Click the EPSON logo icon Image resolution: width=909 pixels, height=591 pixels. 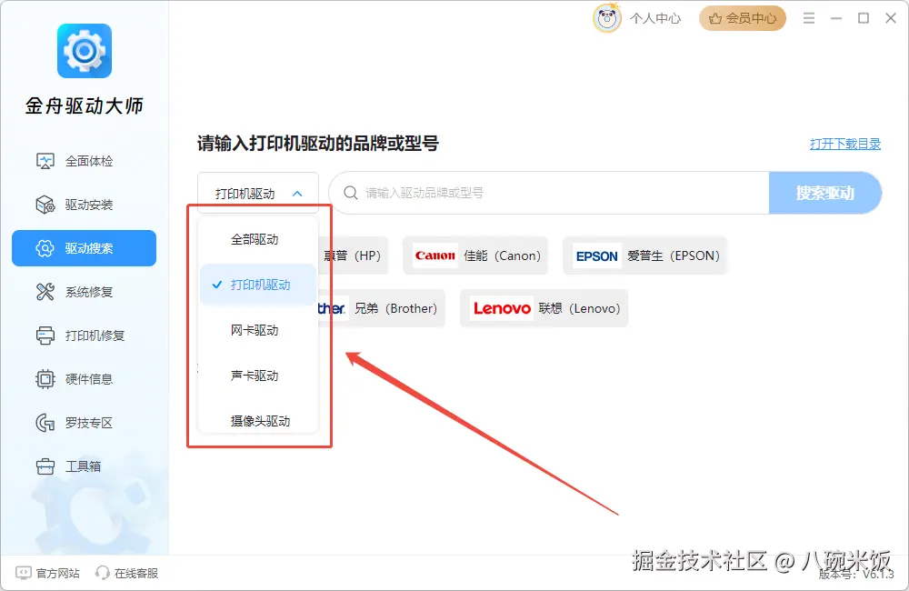click(x=597, y=255)
